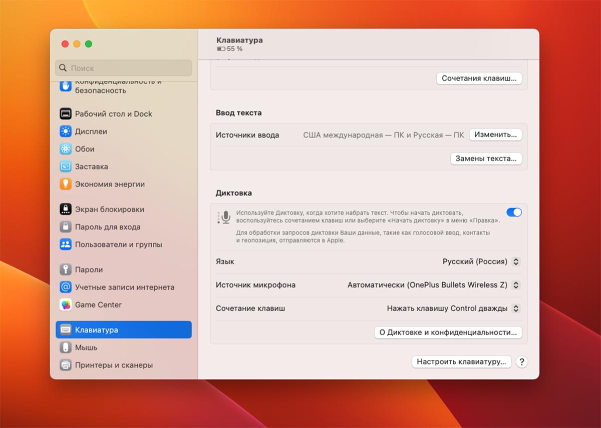Click the Game Center colorful icon
The height and width of the screenshot is (428, 601).
pos(66,304)
